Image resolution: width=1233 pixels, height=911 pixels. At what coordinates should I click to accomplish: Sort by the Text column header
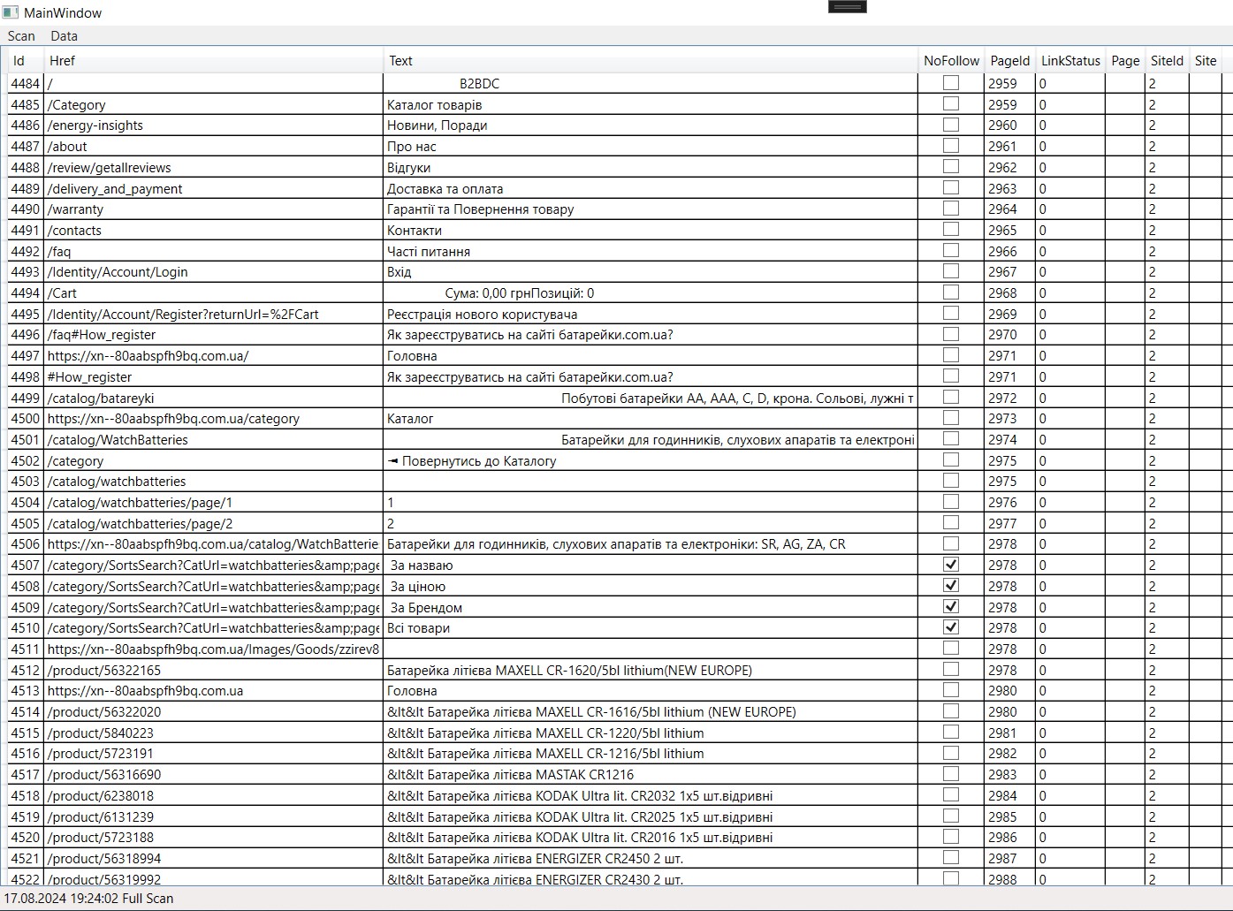coord(651,61)
